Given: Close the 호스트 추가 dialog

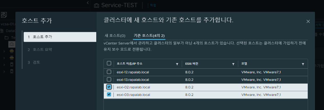Looking at the screenshot, I should click(308, 21).
